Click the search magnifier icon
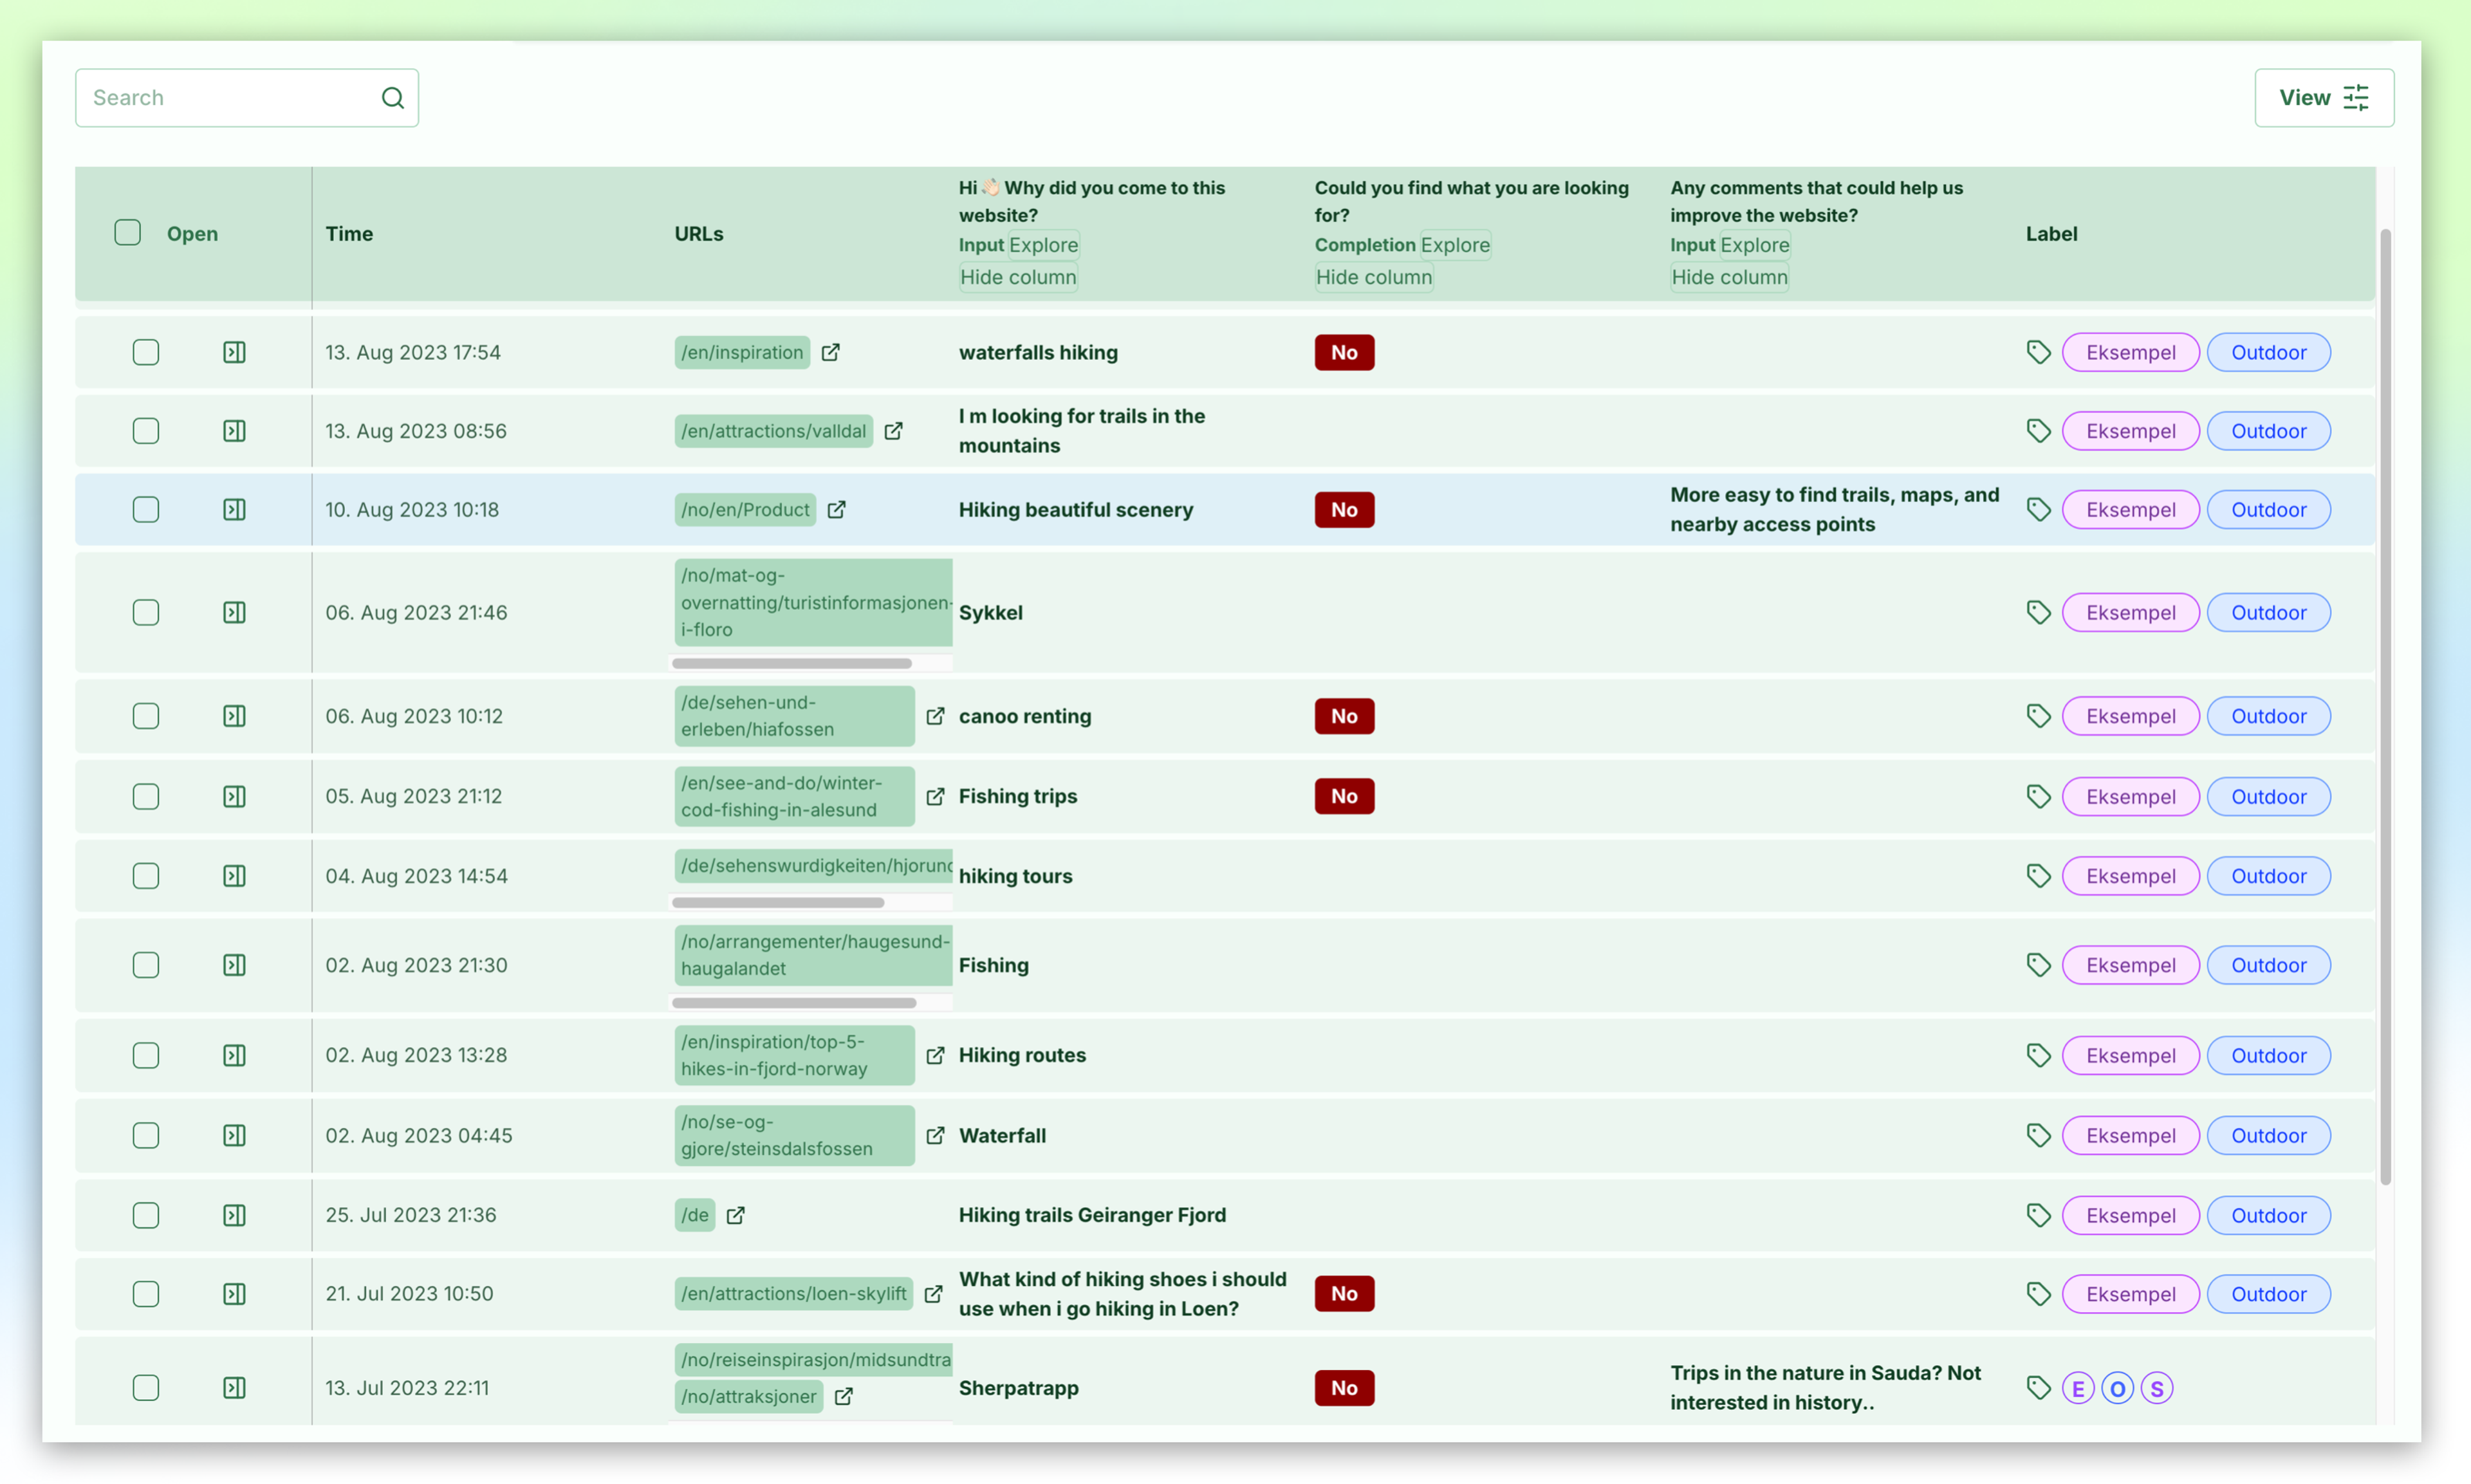The width and height of the screenshot is (2471, 1484). [x=393, y=98]
